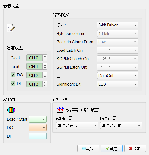Click the 确定 confirm button
Viewport: 149px width, 155px height.
click(112, 148)
